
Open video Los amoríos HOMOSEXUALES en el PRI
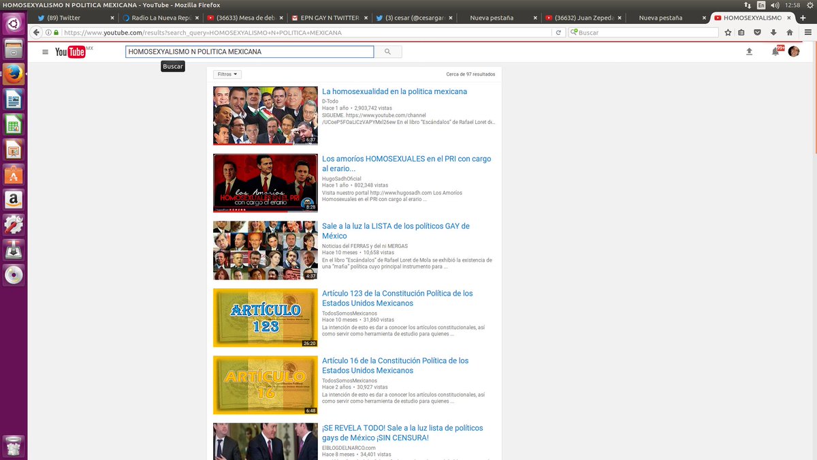[x=406, y=164]
